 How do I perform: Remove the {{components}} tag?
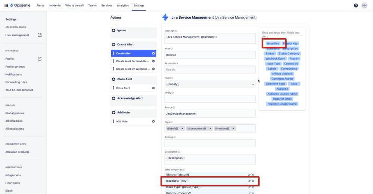210,128
